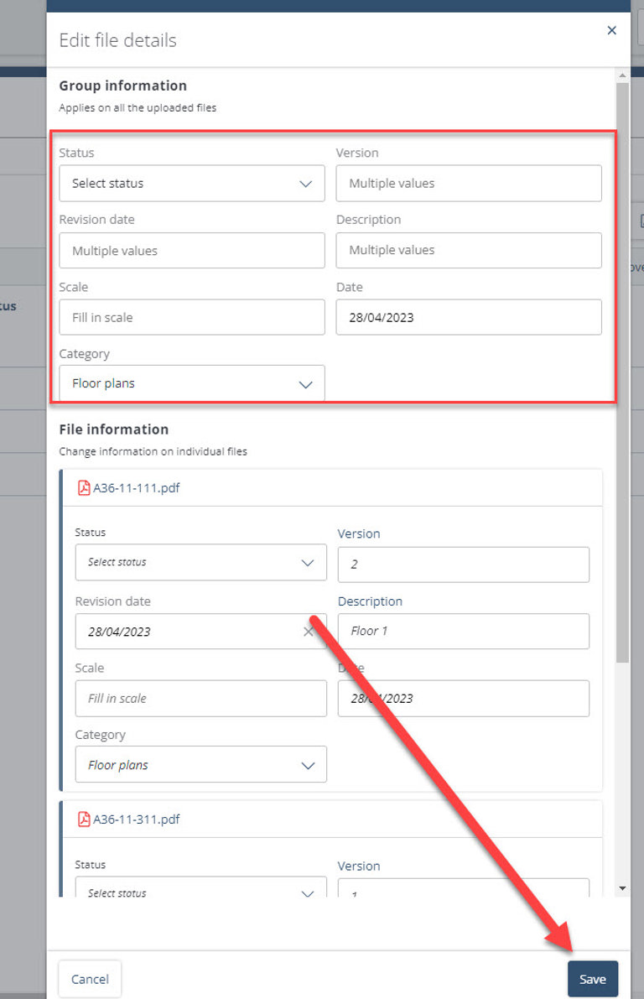Expand the group Category Floor plans dropdown
Image resolution: width=644 pixels, height=999 pixels.
[x=191, y=383]
